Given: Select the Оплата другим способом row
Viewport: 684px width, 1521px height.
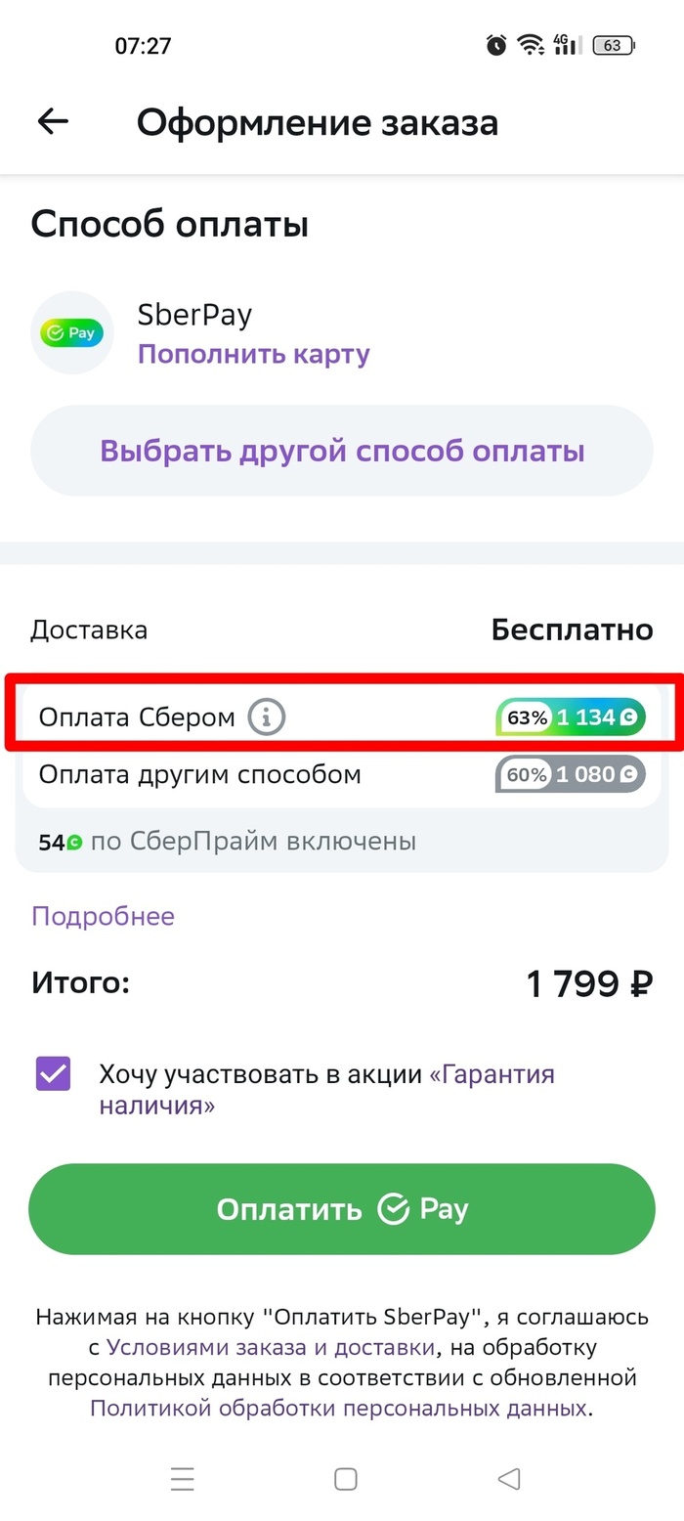Looking at the screenshot, I should (199, 774).
